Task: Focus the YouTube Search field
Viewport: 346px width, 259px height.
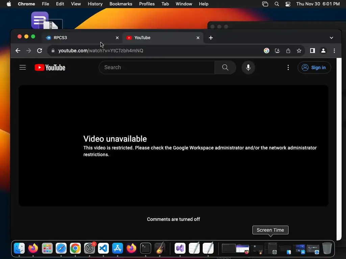Action: pos(157,67)
